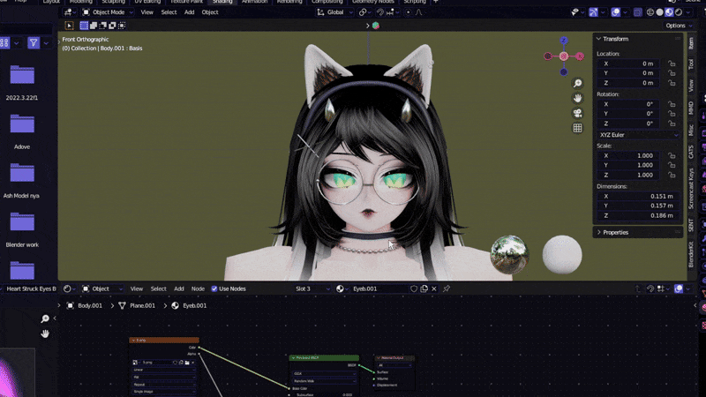This screenshot has height=397, width=706.
Task: Click the pin icon in node editor header
Action: (447, 288)
